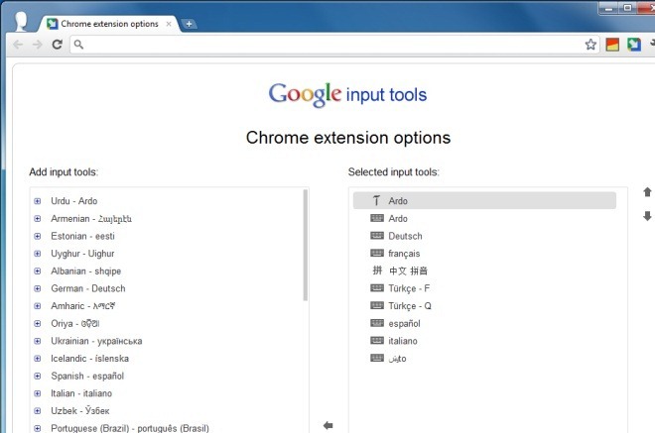Select highlighted Ardo in selected tools
This screenshot has width=655, height=433.
click(484, 201)
